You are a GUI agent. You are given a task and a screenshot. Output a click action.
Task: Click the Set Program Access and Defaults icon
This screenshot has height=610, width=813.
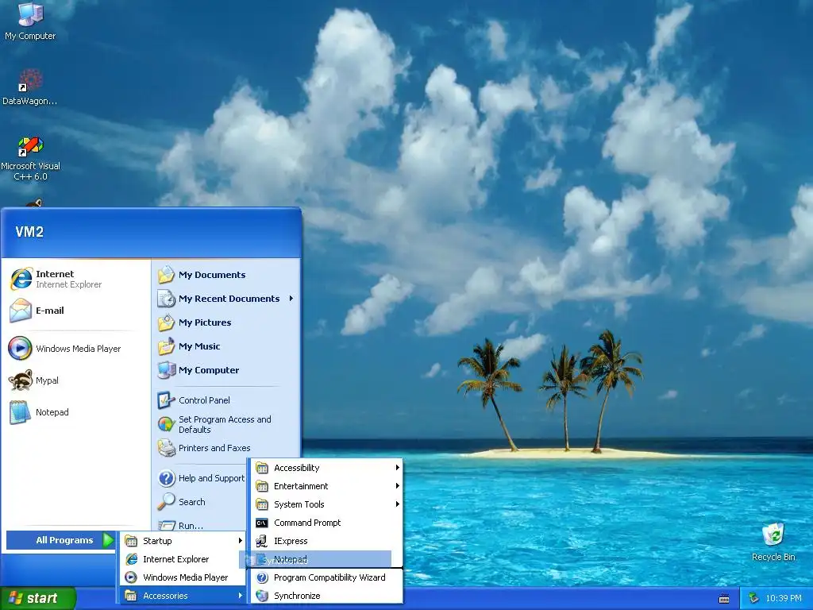click(x=167, y=424)
